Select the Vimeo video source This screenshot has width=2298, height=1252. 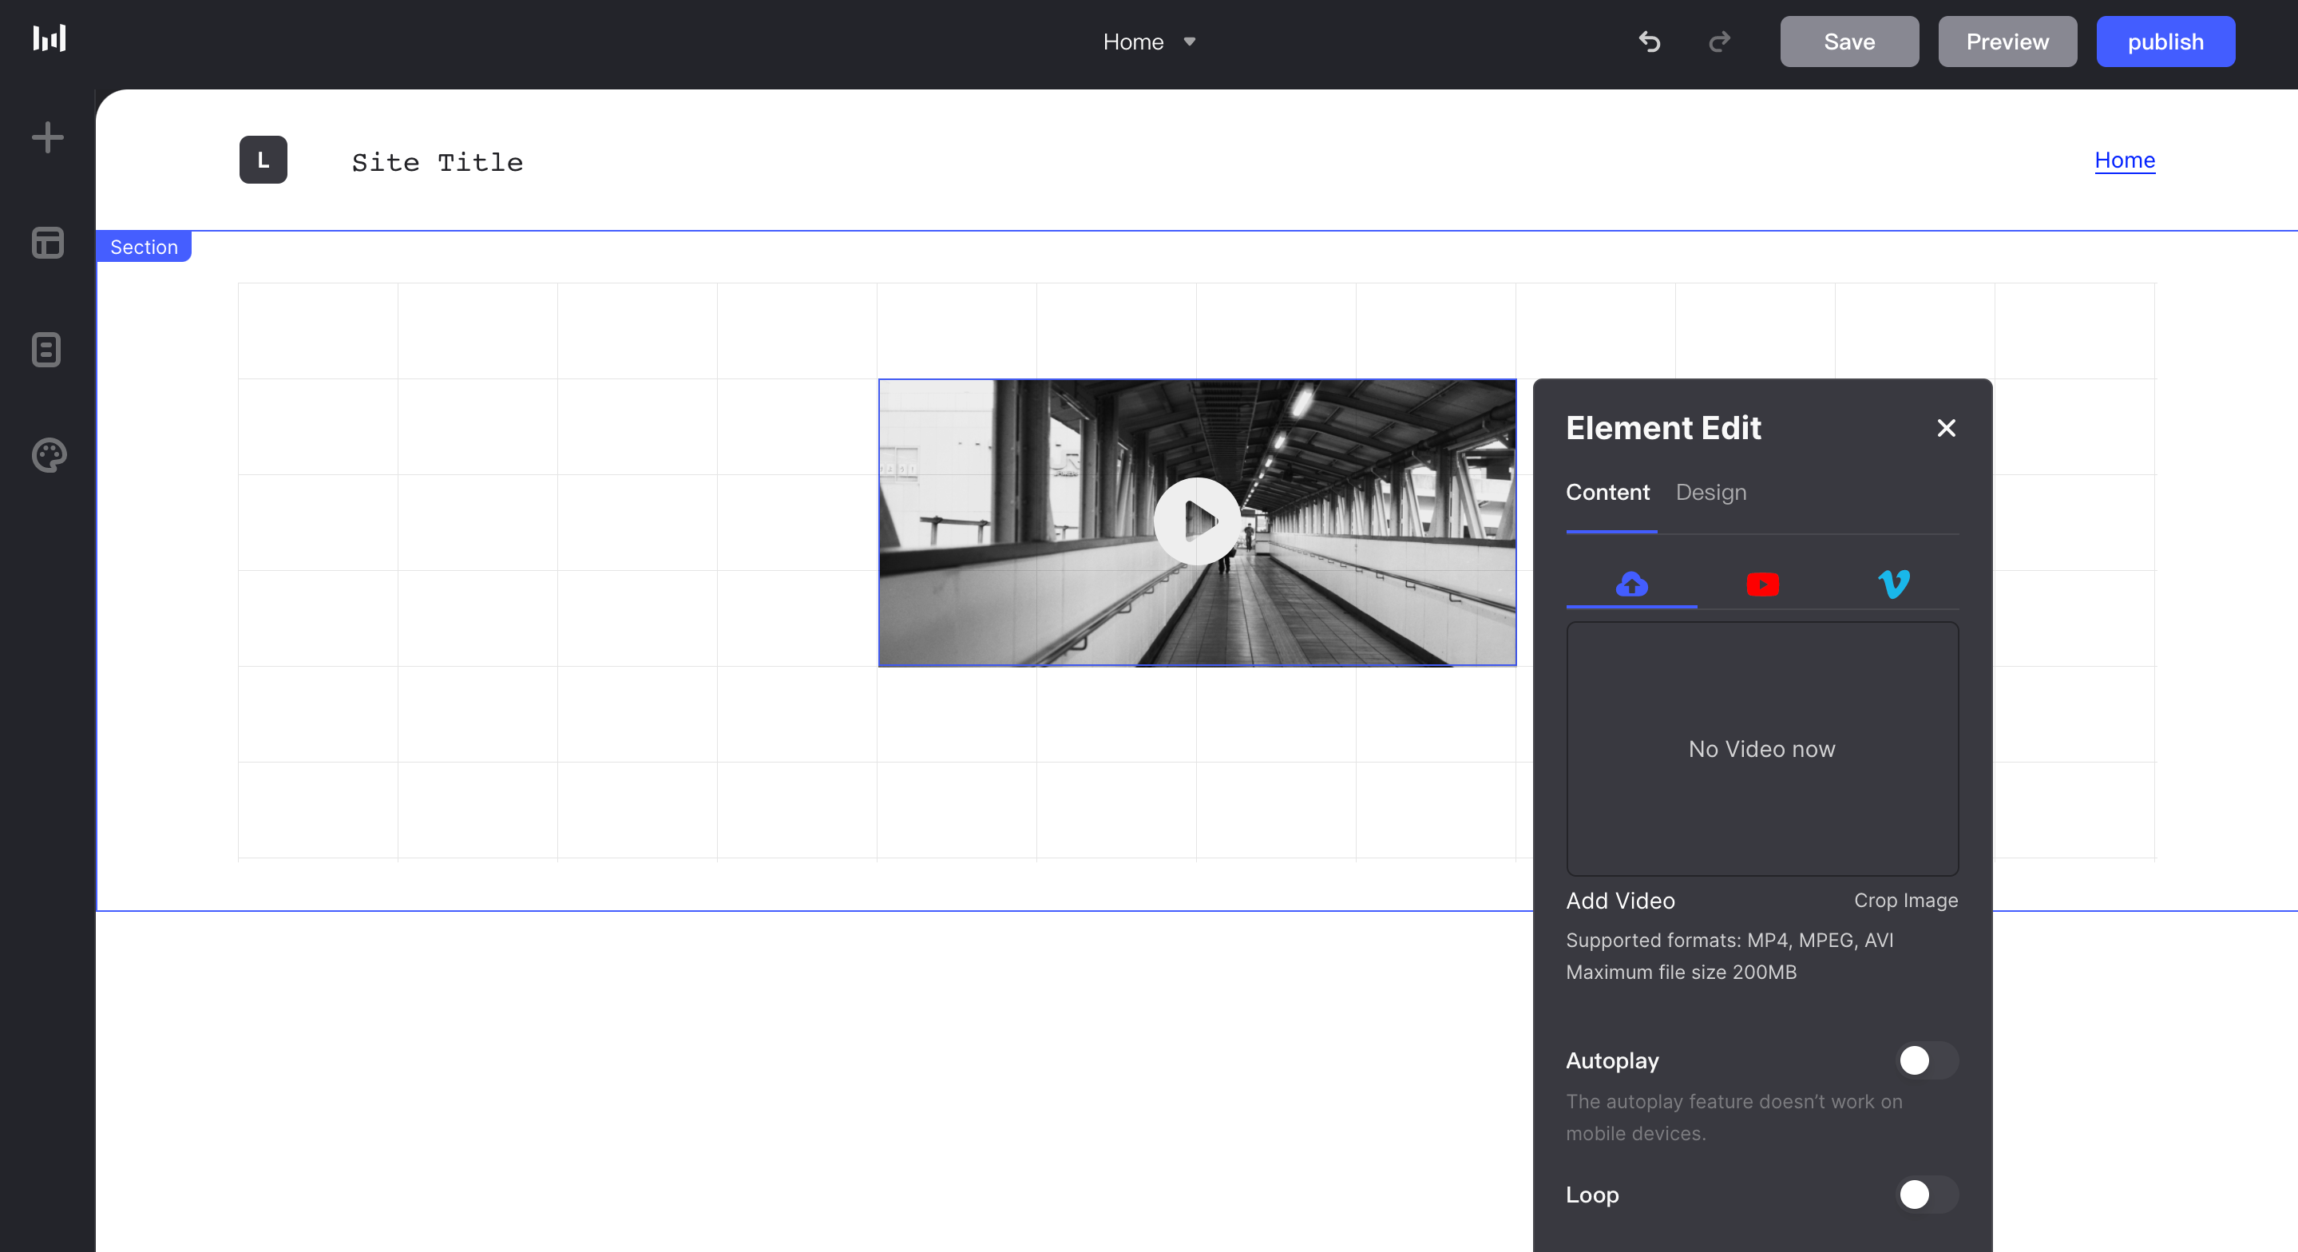(x=1893, y=584)
